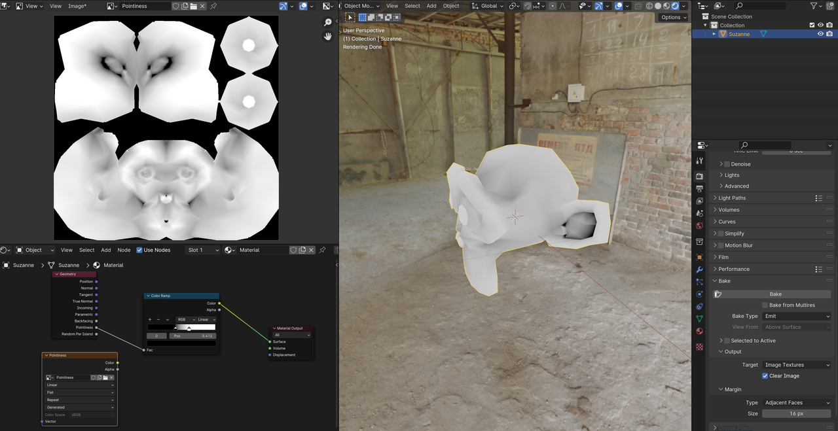838x431 pixels.
Task: Select the Pan hand tool in the image editor
Action: tap(328, 37)
